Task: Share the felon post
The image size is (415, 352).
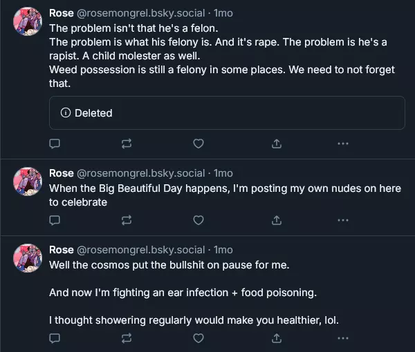Action: 276,144
